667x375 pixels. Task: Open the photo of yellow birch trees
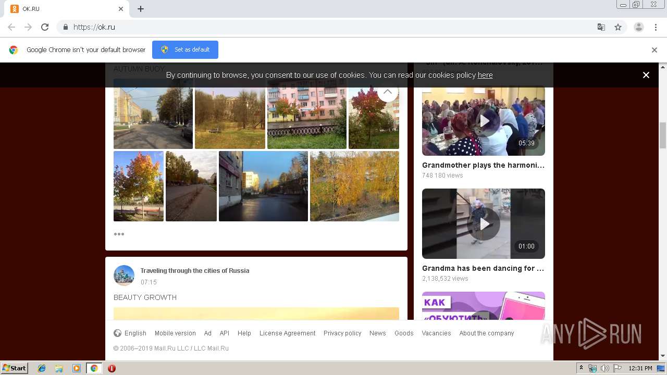coord(354,186)
